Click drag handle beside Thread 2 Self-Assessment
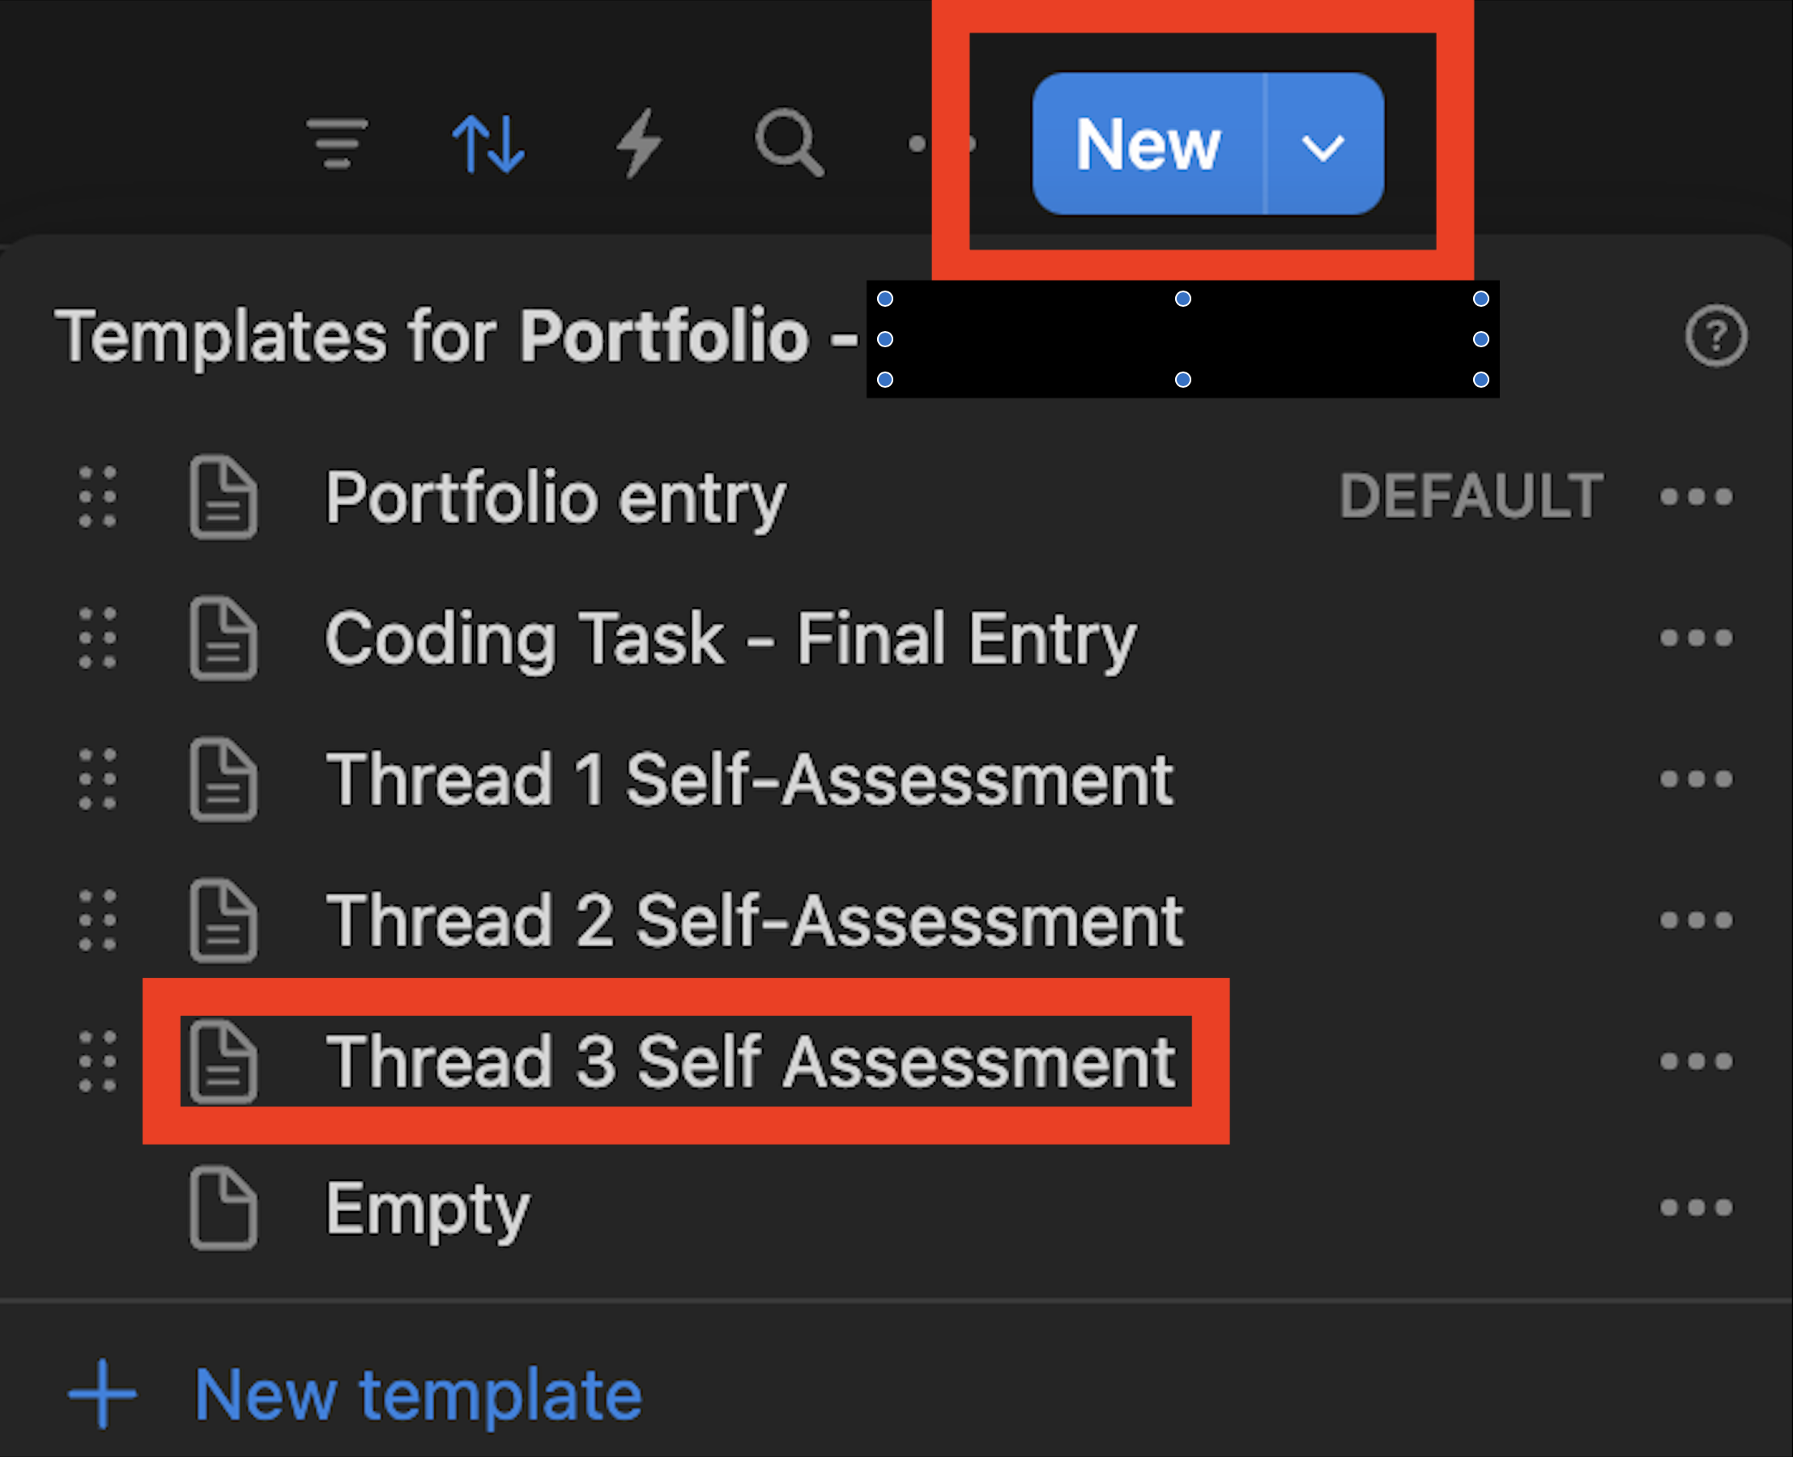Image resolution: width=1793 pixels, height=1457 pixels. click(x=97, y=920)
